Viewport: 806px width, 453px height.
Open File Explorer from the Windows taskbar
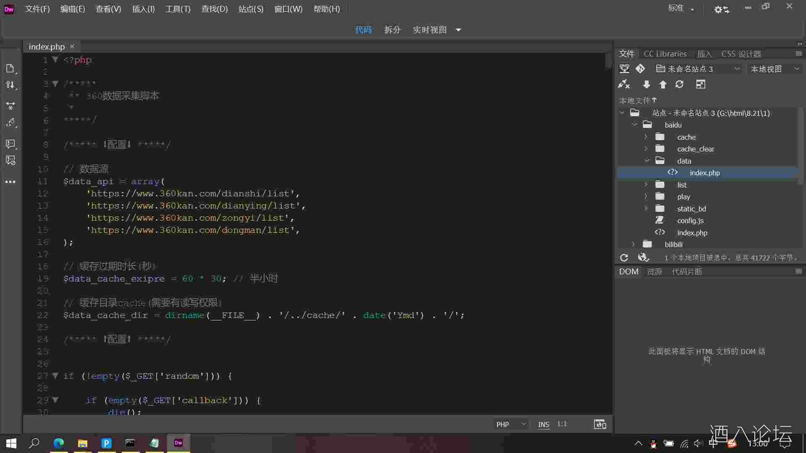pyautogui.click(x=83, y=443)
